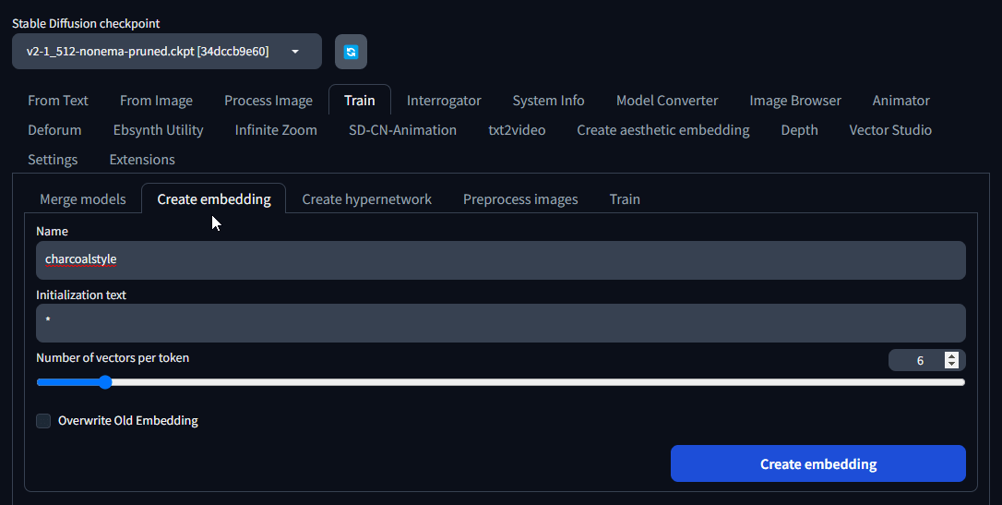Screen dimensions: 1002x505
Task: Open the Process Image tab
Action: click(x=268, y=101)
